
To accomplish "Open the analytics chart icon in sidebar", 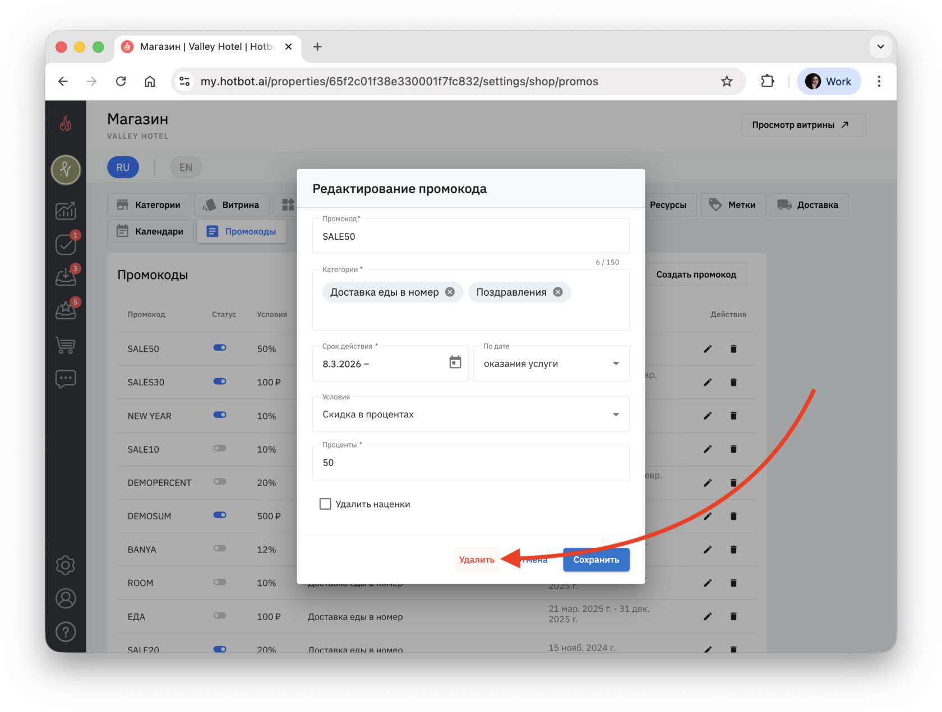I will click(x=66, y=211).
